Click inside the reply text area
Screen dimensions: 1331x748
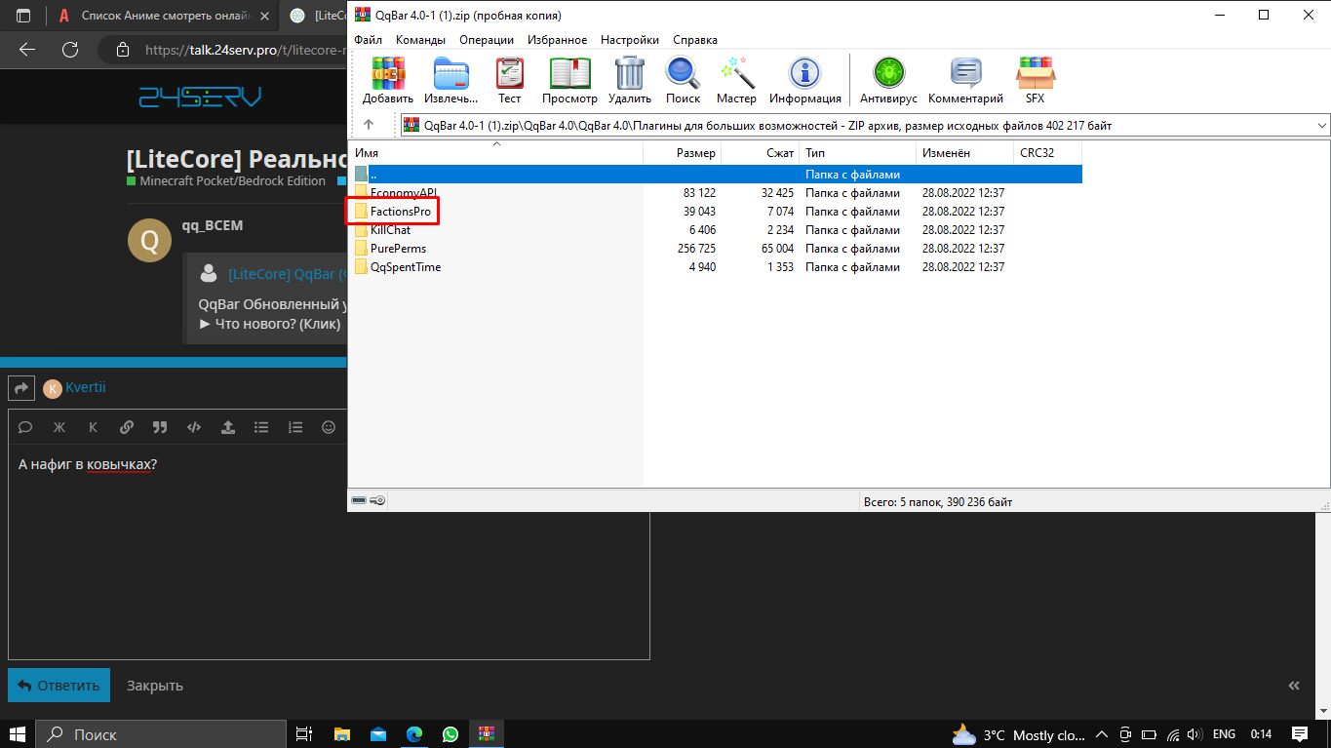(x=329, y=551)
